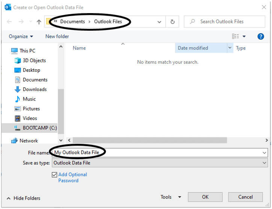Navigate up one folder level
Viewport: 272px width, 209px height.
[x=39, y=22]
